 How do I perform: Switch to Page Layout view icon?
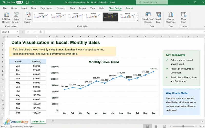pos(156,126)
